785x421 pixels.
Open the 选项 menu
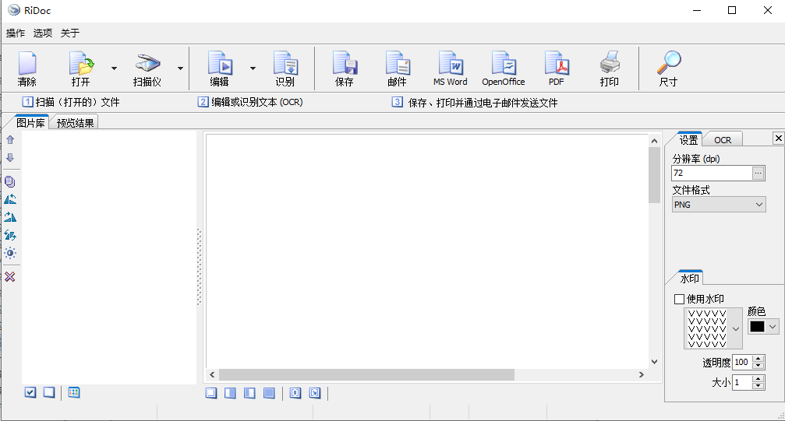click(42, 33)
